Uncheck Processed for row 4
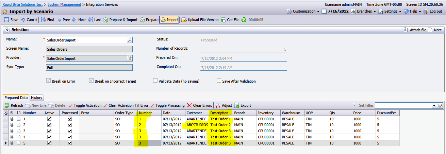 click(70, 137)
